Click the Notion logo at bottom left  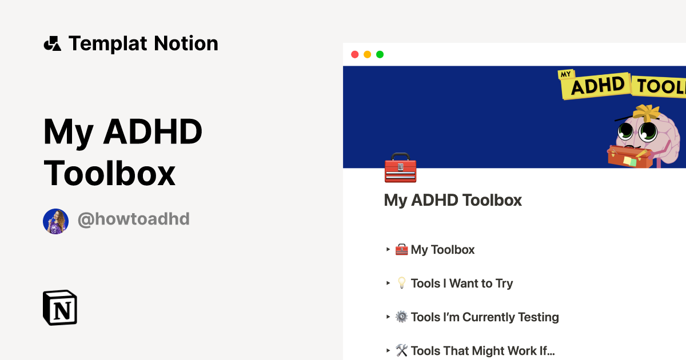click(59, 308)
